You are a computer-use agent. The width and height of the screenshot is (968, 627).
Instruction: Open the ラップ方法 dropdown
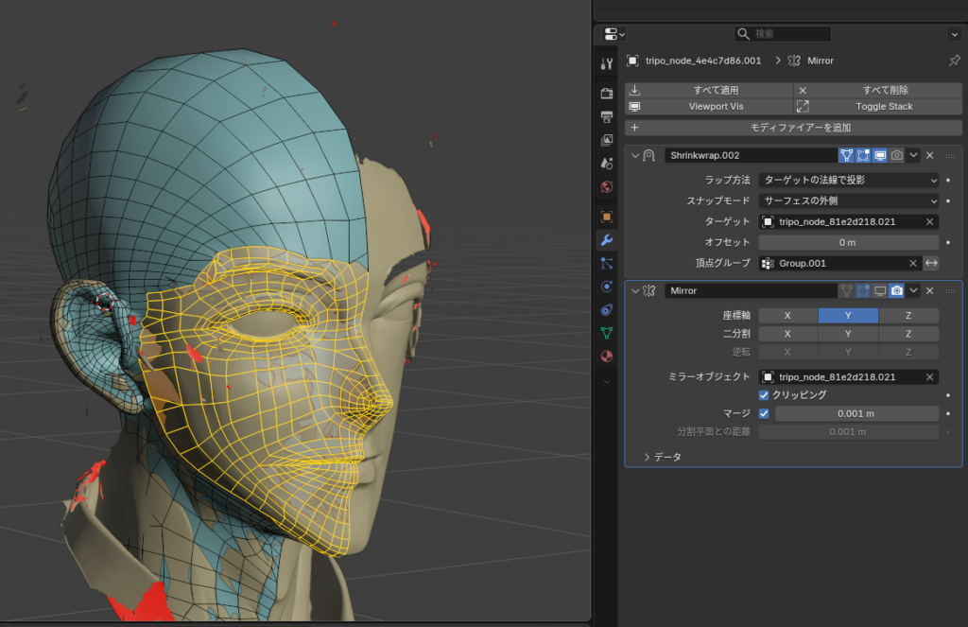pos(849,180)
